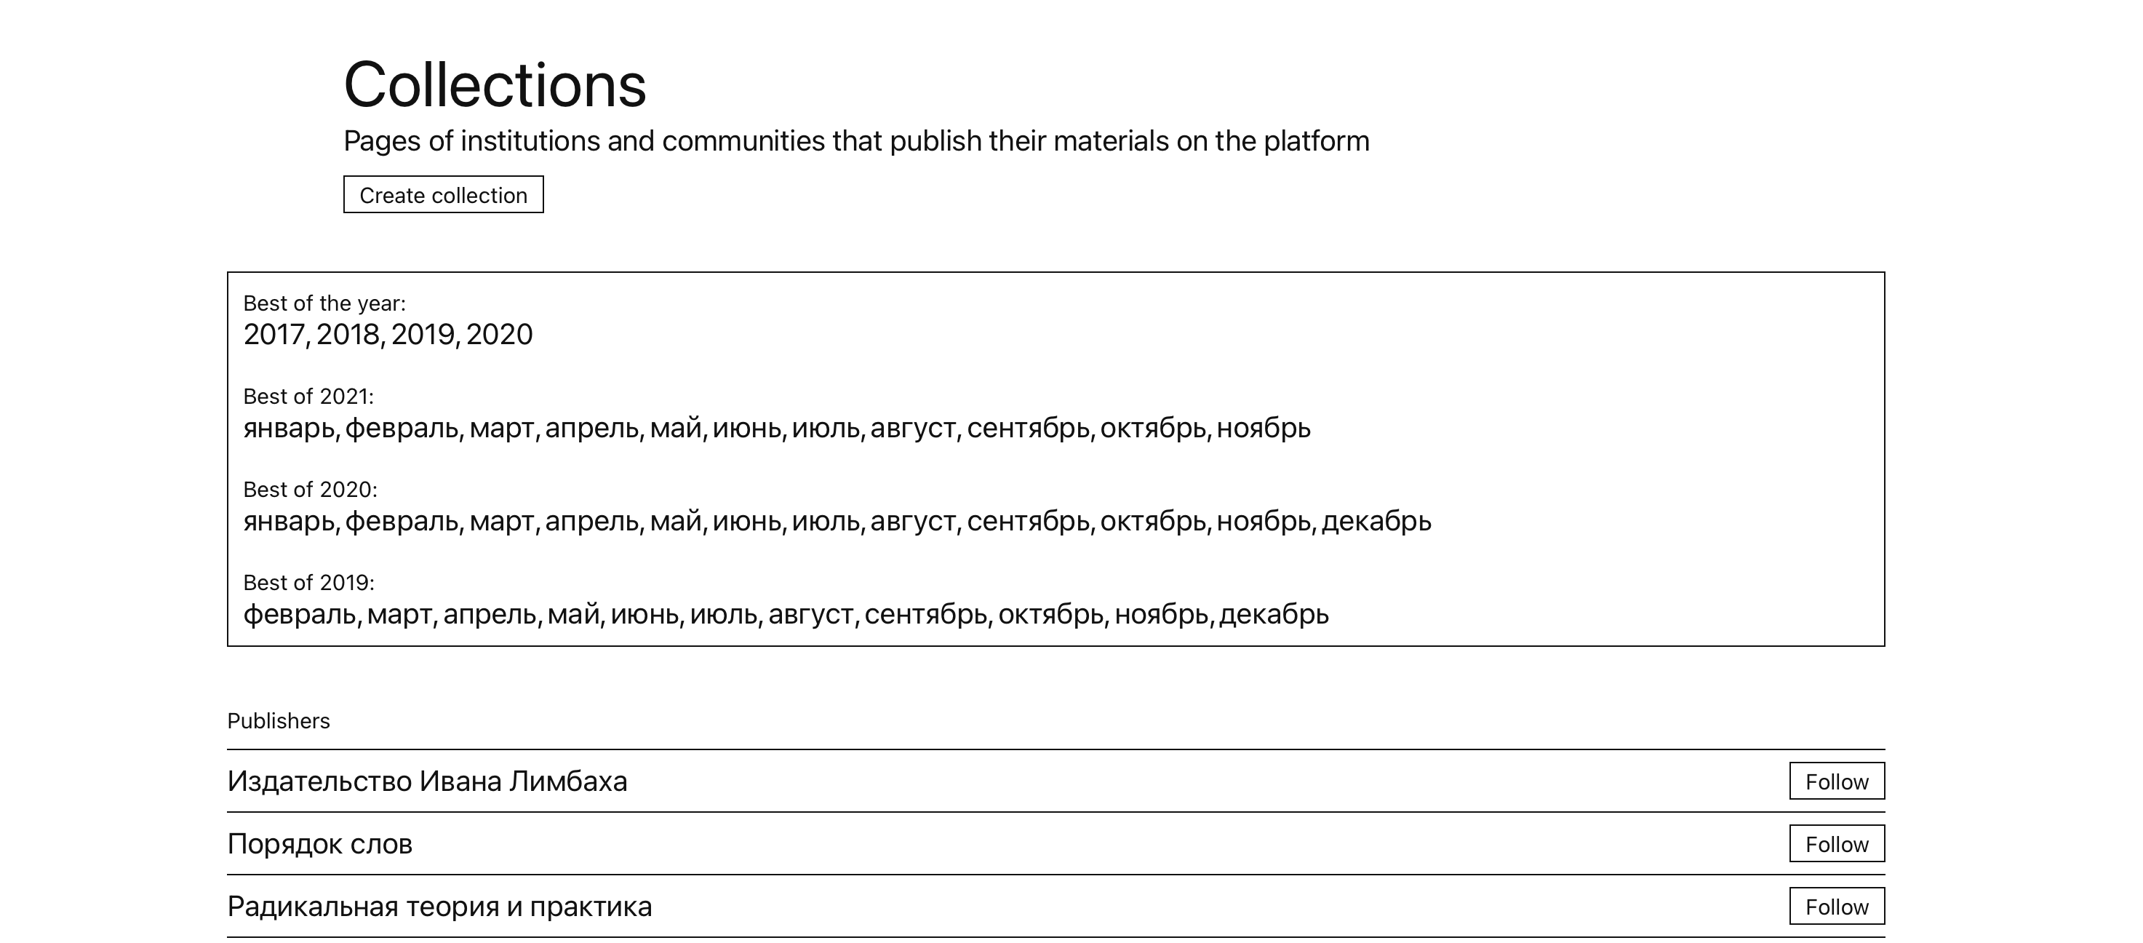Open июль under Best of 2019
The height and width of the screenshot is (943, 2143).
click(723, 614)
